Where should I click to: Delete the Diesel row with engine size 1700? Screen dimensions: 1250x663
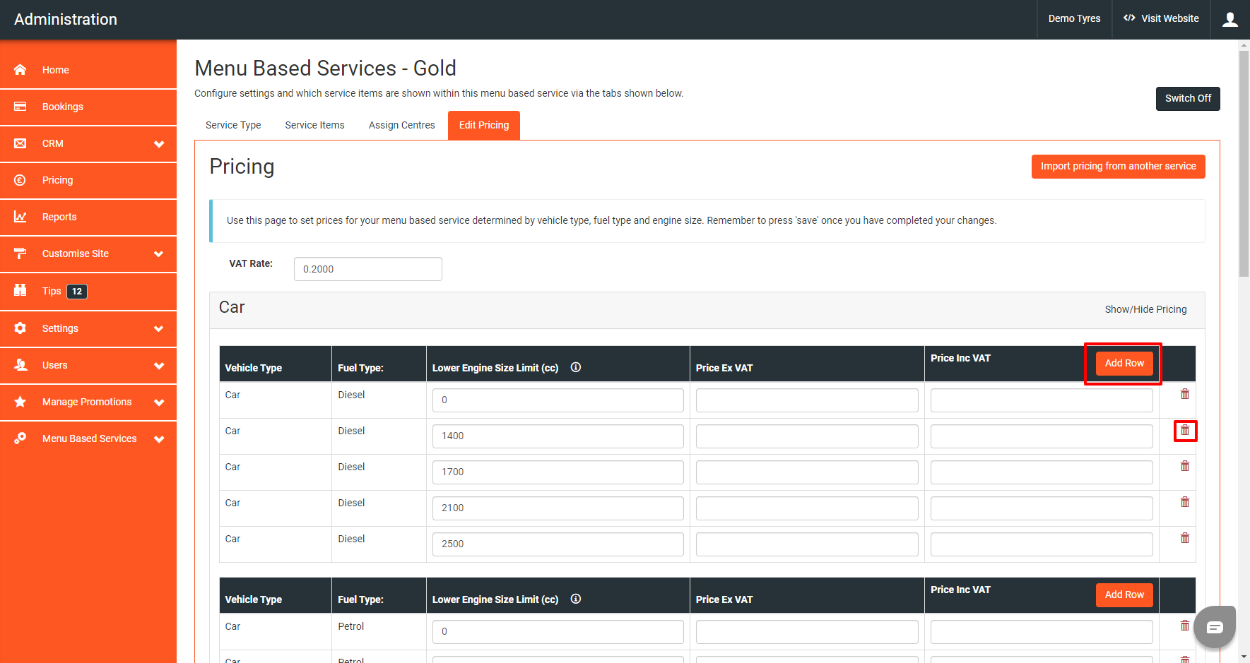pyautogui.click(x=1185, y=466)
